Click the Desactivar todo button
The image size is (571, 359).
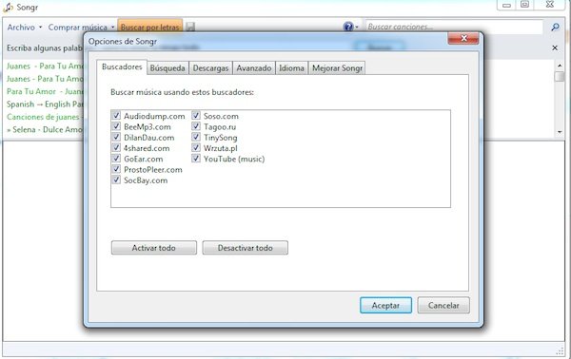pos(246,248)
